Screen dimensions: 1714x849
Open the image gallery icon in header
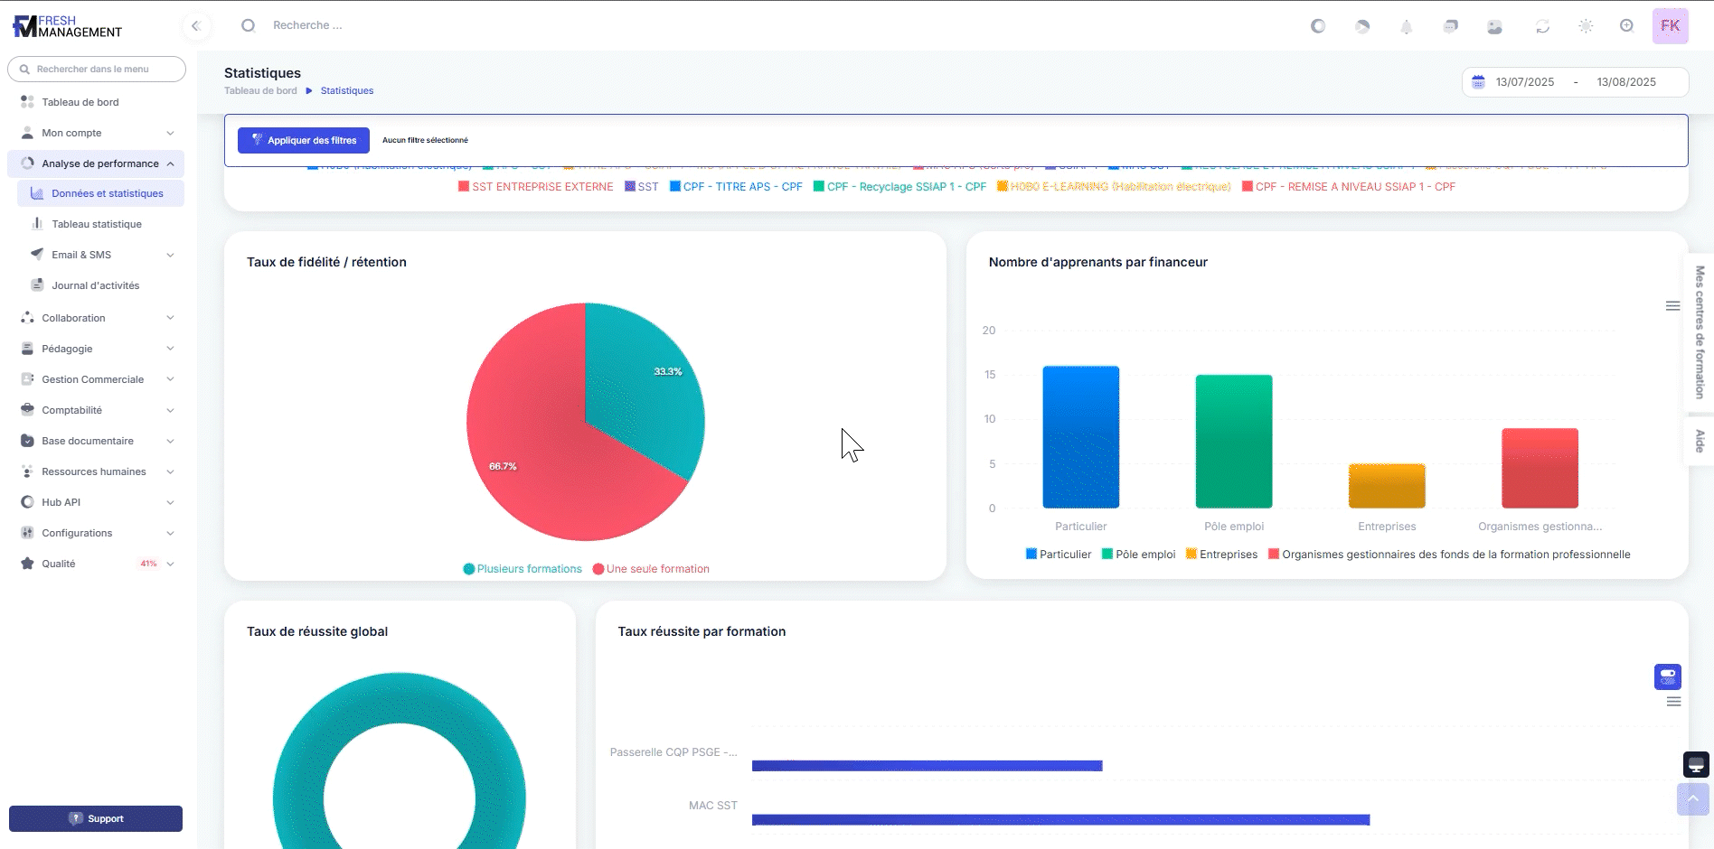1494,26
